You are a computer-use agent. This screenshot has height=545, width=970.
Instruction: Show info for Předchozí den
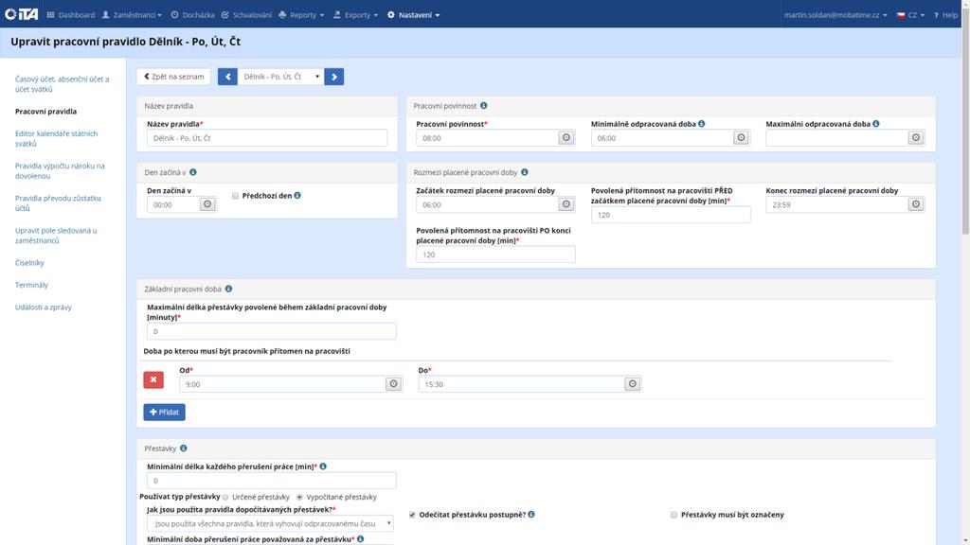(x=297, y=195)
